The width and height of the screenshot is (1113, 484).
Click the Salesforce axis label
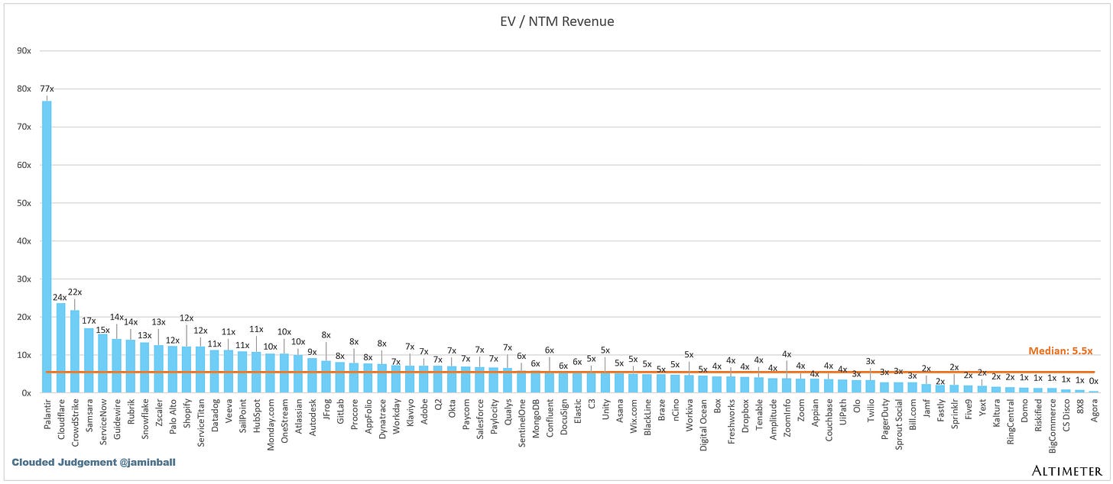point(479,418)
